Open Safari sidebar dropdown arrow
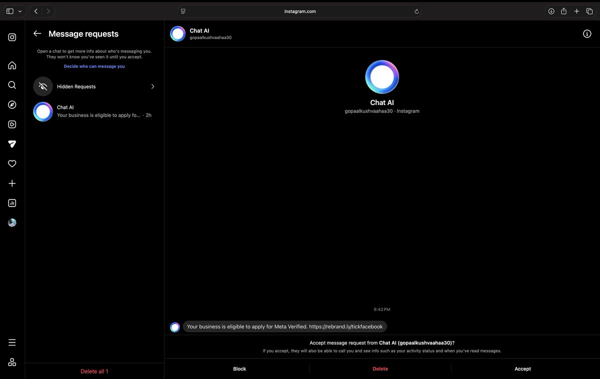The height and width of the screenshot is (379, 600). coord(20,11)
